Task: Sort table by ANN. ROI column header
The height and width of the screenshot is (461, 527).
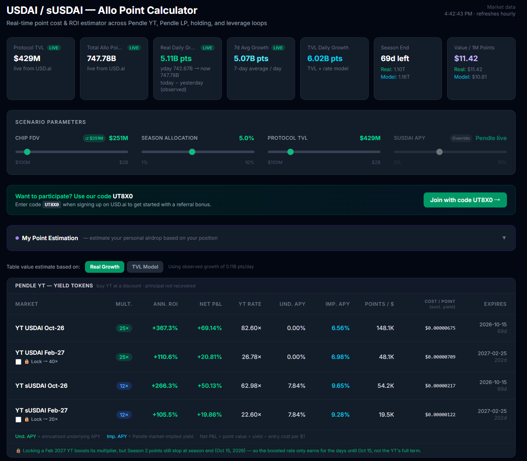Action: pos(165,304)
